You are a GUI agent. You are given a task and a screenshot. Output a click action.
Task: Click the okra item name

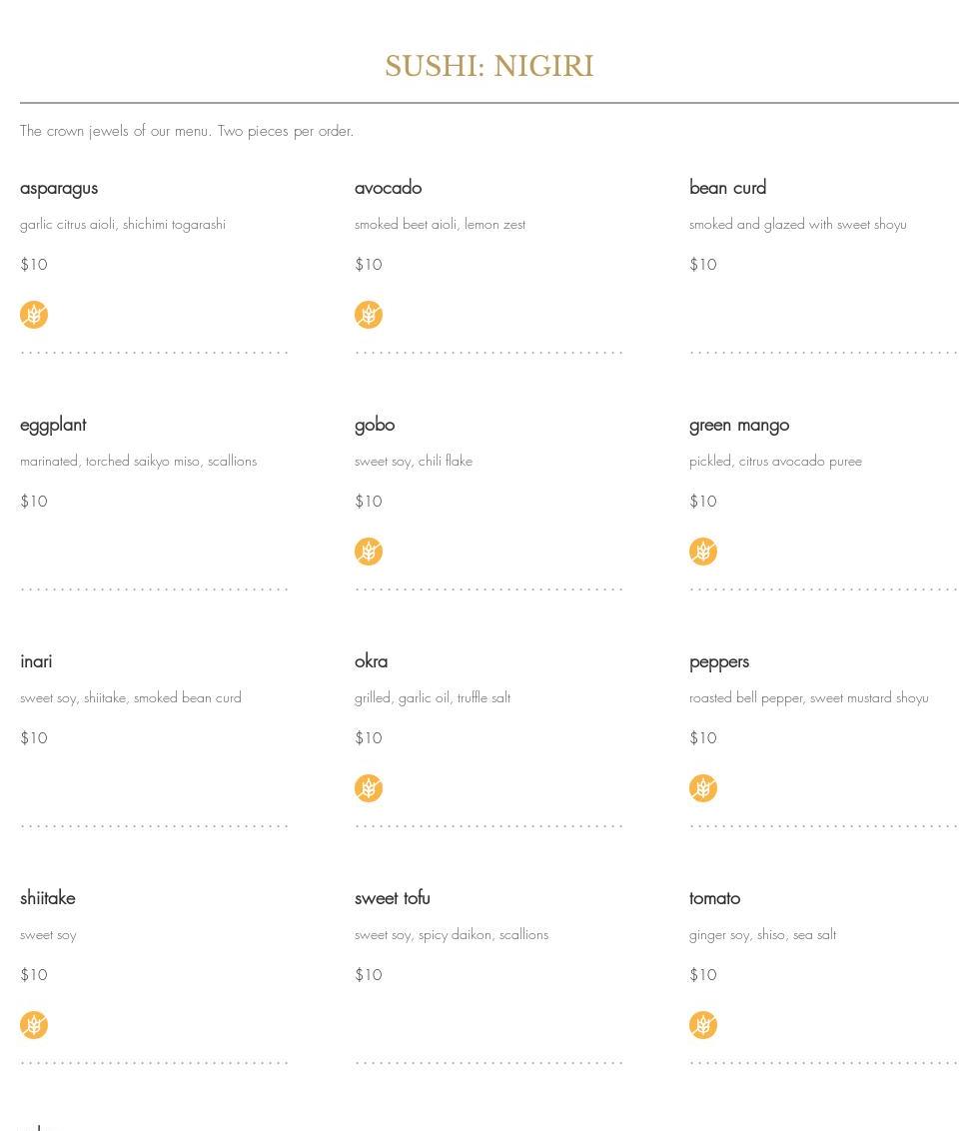[371, 661]
